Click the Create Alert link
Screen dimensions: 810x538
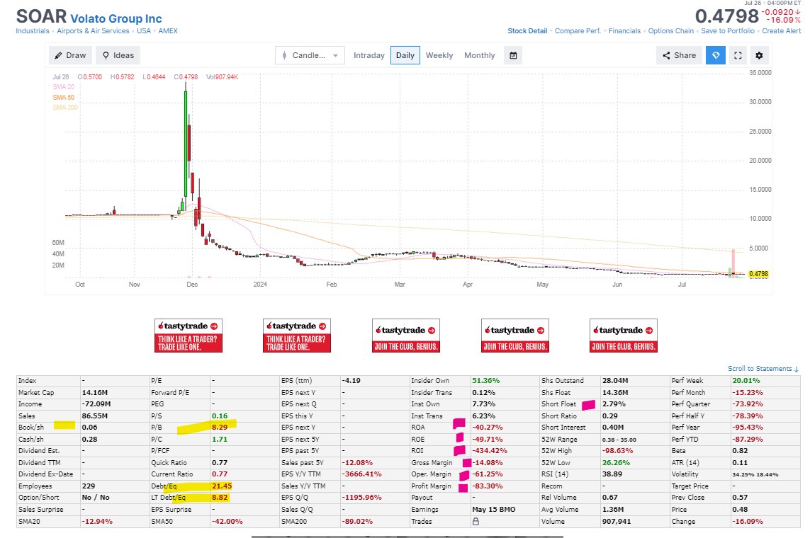tap(781, 31)
